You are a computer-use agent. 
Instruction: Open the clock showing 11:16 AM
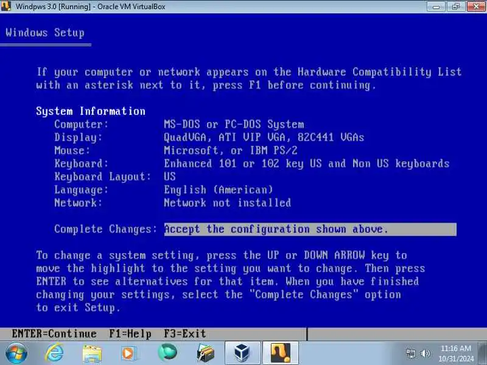point(456,353)
